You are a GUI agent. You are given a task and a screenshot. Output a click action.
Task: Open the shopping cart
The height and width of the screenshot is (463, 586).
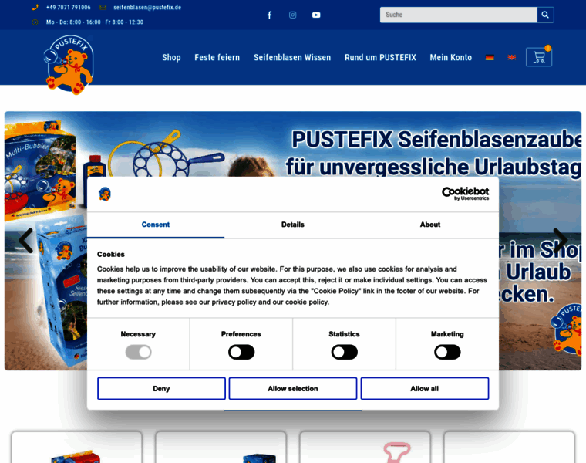538,57
